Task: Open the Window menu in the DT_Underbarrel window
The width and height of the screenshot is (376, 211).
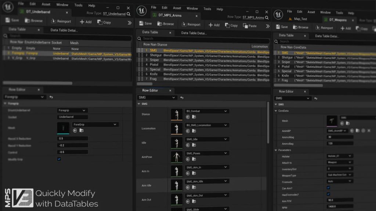Action: pyautogui.click(x=62, y=4)
